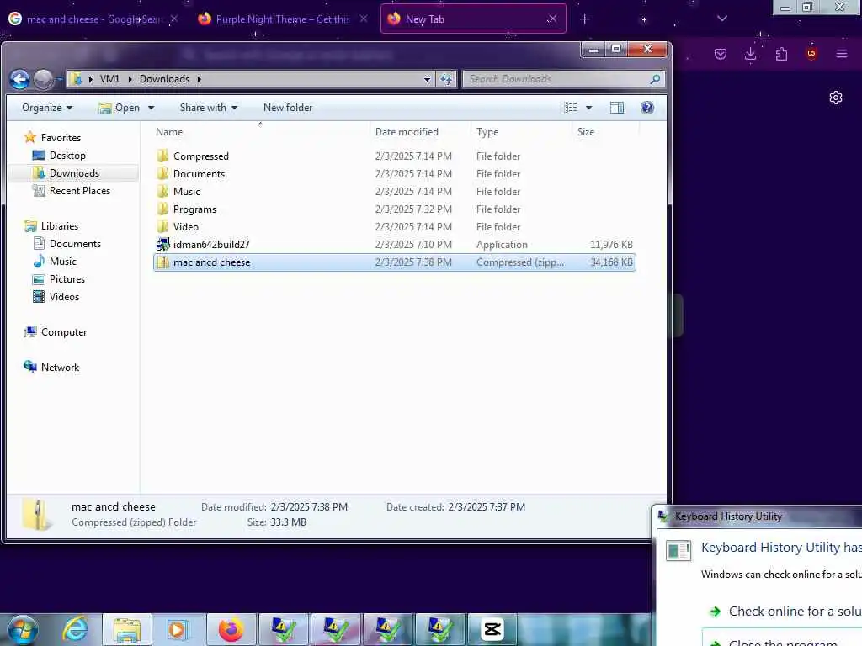Launch Internet Explorer from the taskbar
Screen dimensions: 862x646
coord(75,629)
